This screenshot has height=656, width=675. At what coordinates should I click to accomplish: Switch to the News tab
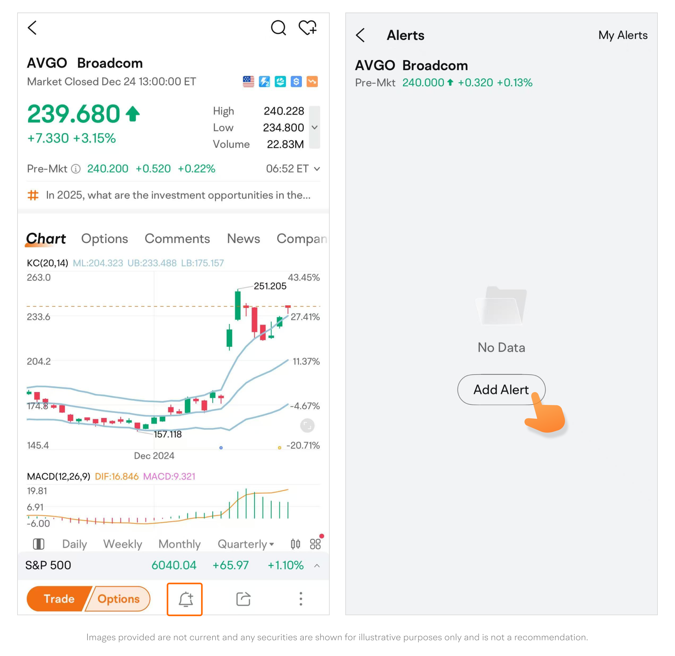243,239
